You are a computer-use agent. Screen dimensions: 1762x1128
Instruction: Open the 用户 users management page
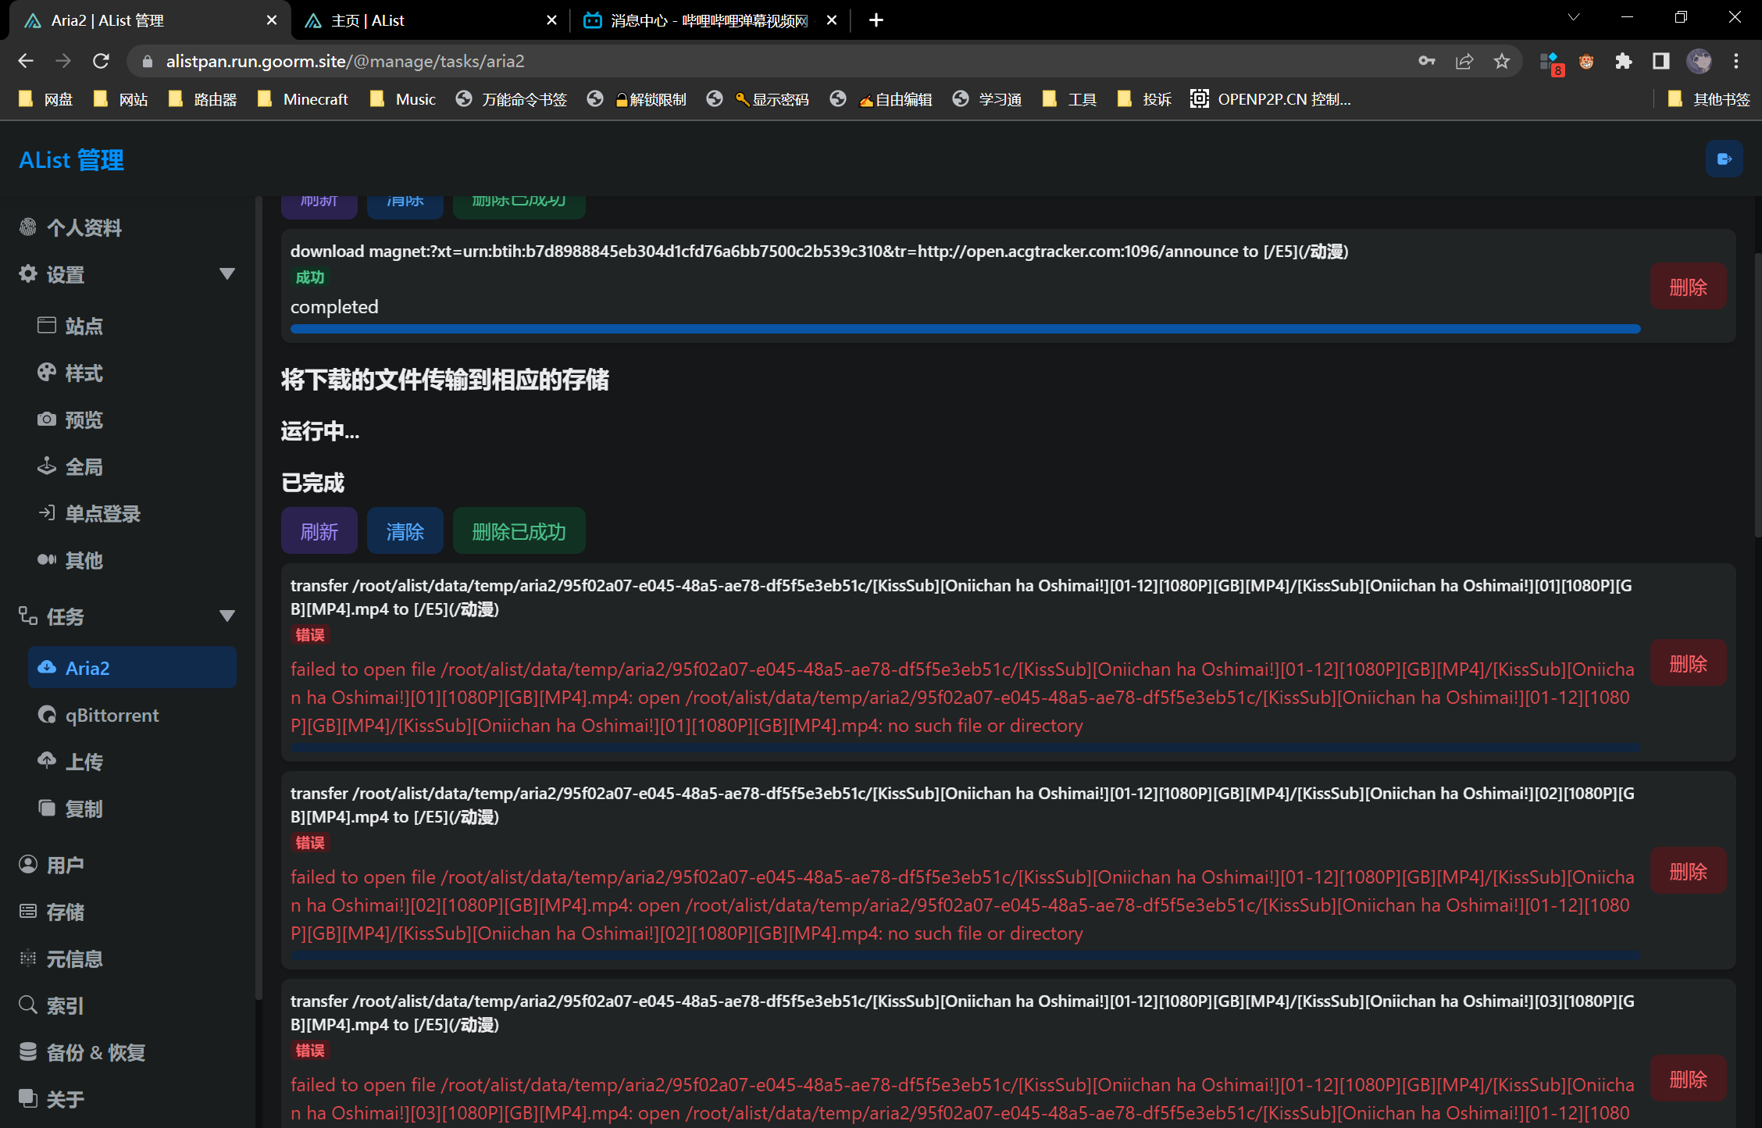[66, 865]
